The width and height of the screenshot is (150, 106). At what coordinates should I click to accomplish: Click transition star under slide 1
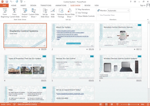[39, 49]
